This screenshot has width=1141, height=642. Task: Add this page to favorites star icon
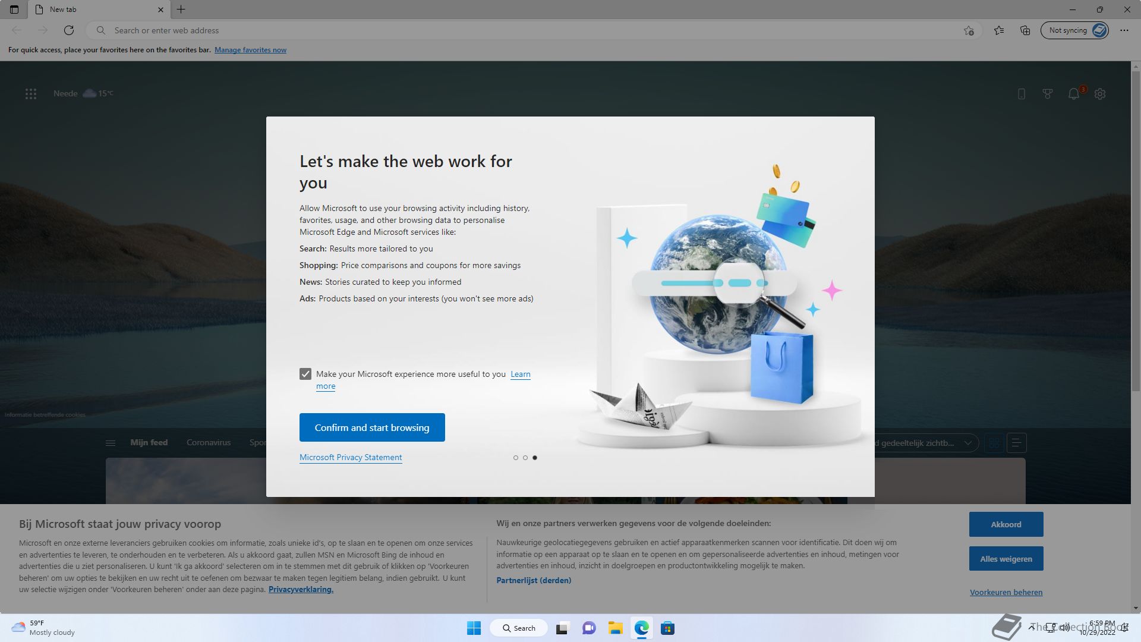coord(969,30)
